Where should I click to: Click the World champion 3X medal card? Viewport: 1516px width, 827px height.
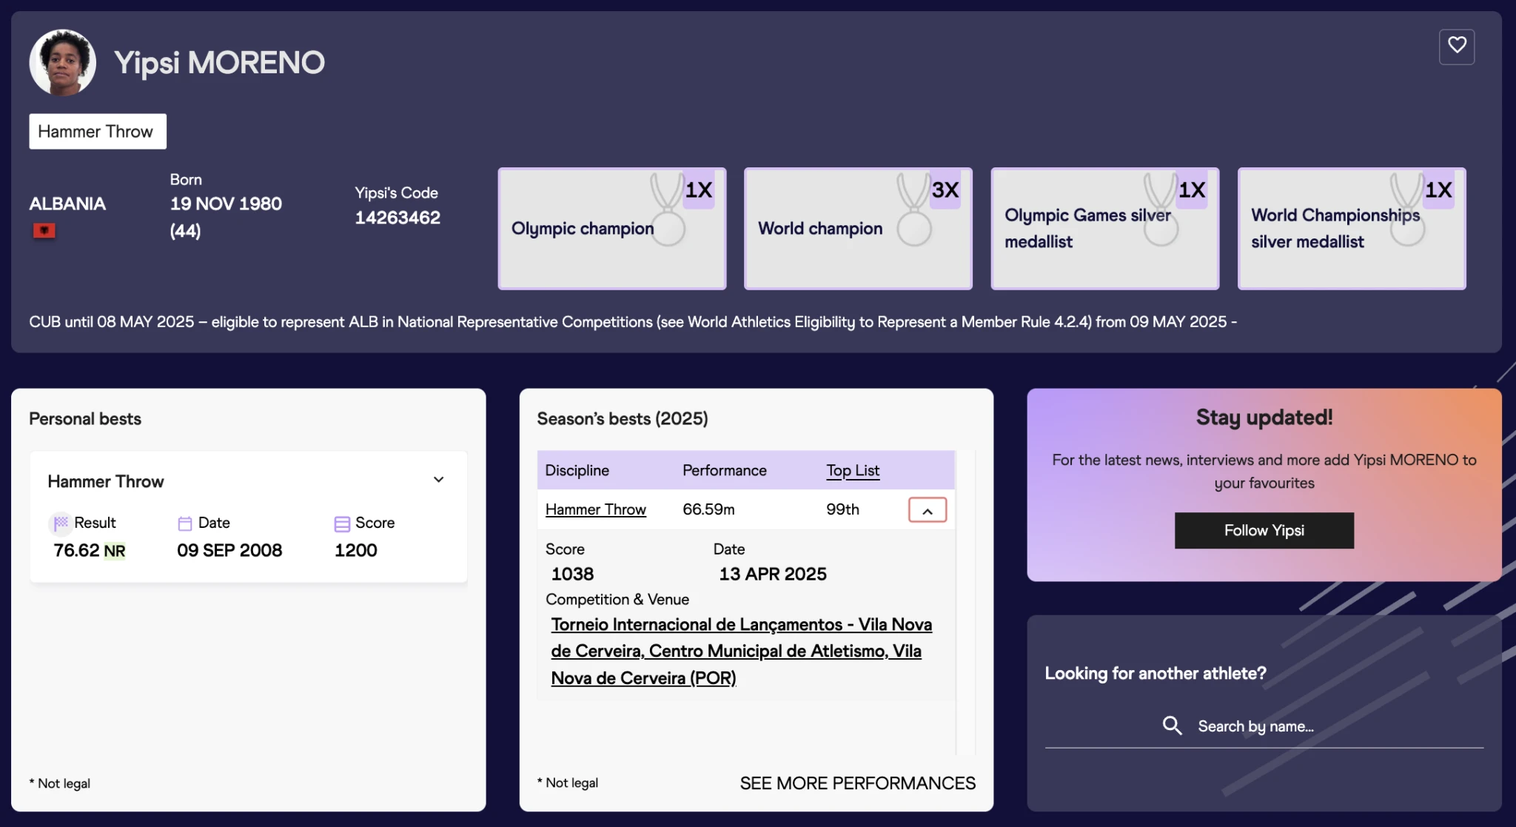[857, 228]
